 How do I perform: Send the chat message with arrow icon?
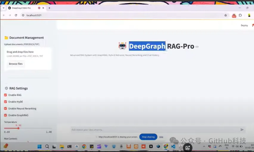(242, 130)
